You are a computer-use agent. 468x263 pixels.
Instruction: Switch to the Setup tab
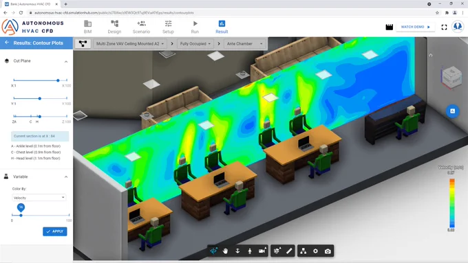coord(168,27)
